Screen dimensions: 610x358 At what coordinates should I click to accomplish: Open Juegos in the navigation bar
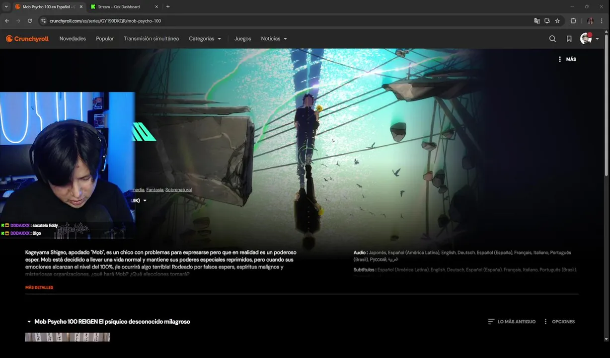243,39
